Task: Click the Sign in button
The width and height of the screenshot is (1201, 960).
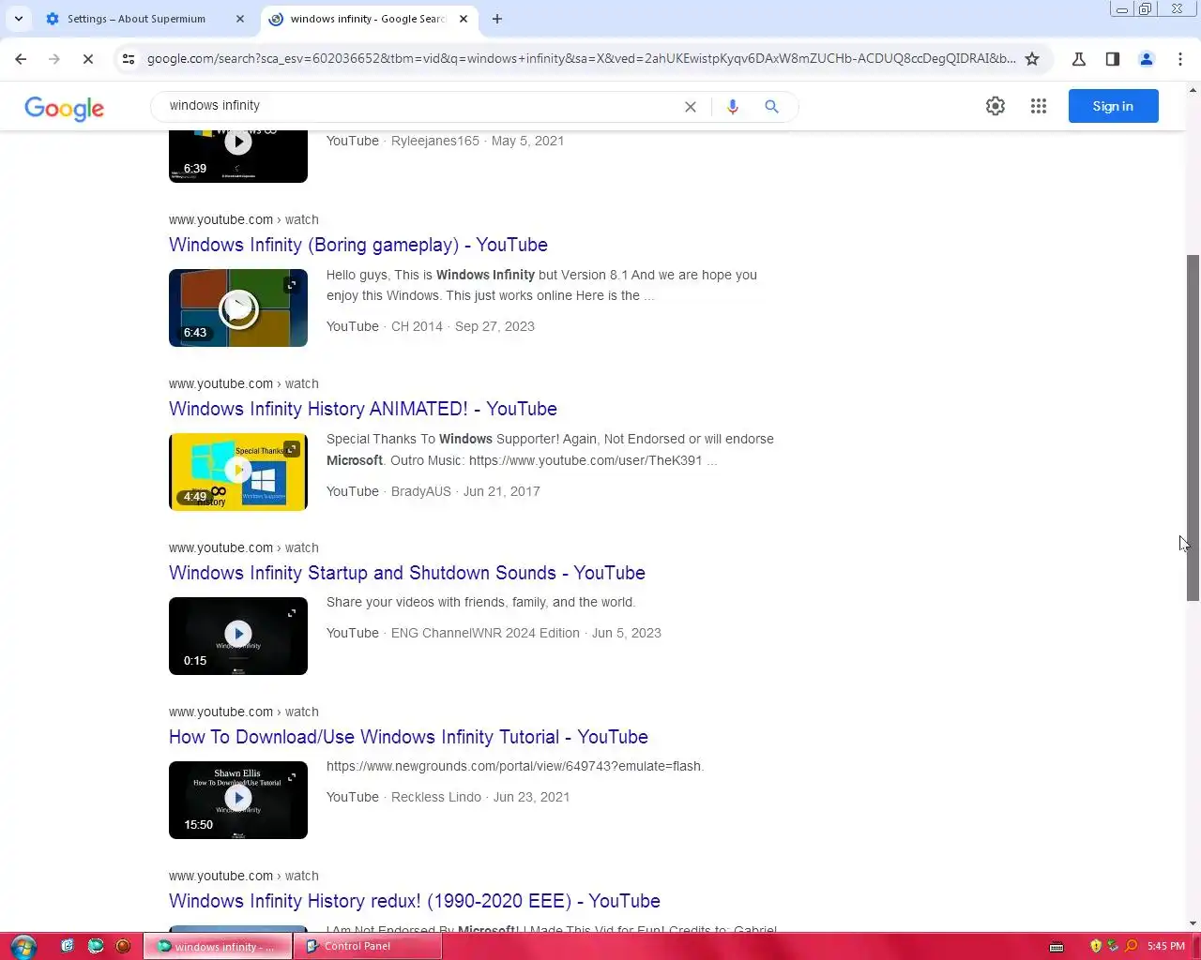Action: [x=1113, y=106]
